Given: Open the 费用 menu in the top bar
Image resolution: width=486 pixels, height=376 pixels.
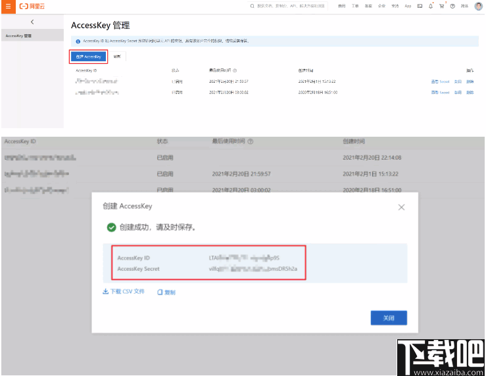Looking at the screenshot, I should 341,6.
